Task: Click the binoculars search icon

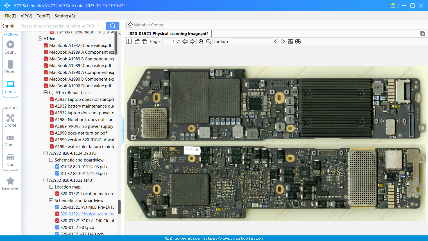Action: (298, 42)
